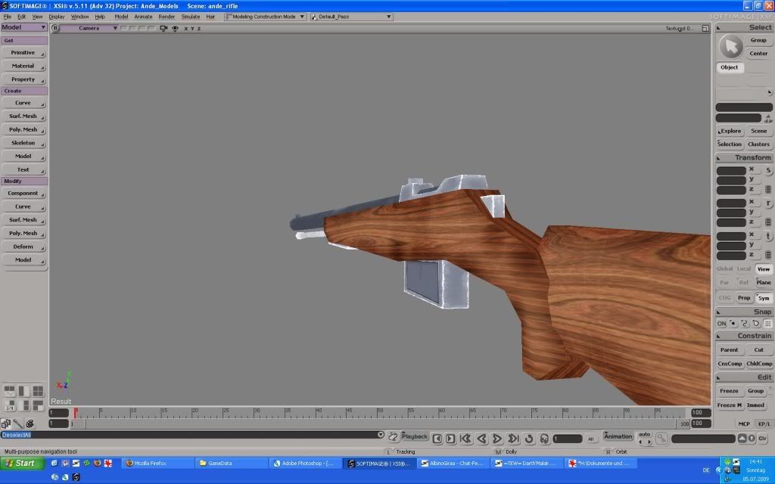The width and height of the screenshot is (775, 484).
Task: Click the play forward button
Action: [x=497, y=439]
